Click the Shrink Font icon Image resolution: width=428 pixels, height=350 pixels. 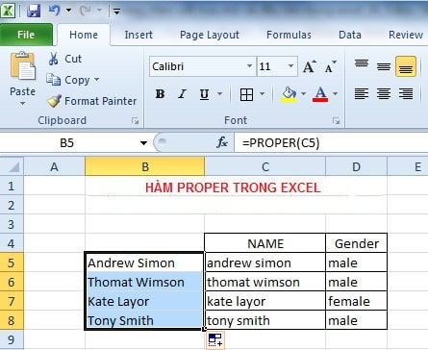(330, 66)
